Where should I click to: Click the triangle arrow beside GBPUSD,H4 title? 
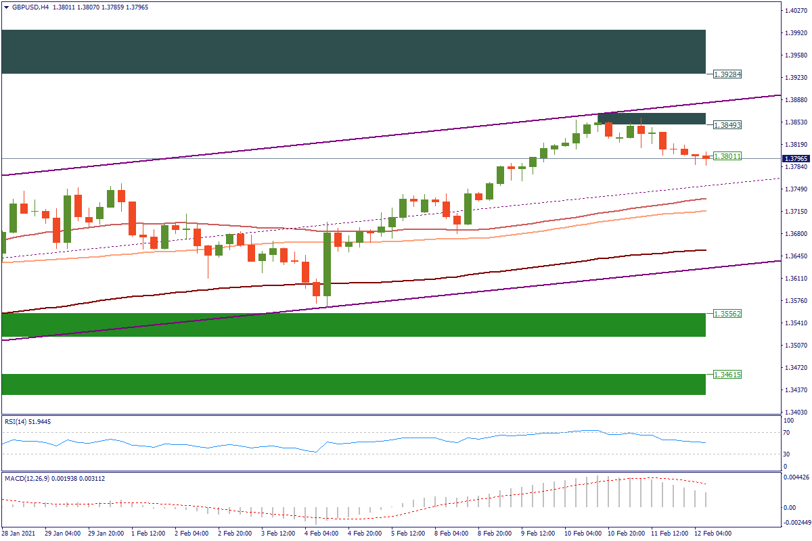tap(6, 7)
